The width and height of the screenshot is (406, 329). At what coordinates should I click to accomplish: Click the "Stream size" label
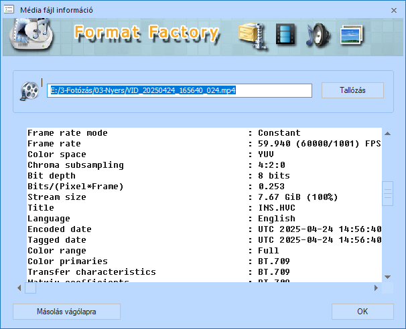[57, 197]
